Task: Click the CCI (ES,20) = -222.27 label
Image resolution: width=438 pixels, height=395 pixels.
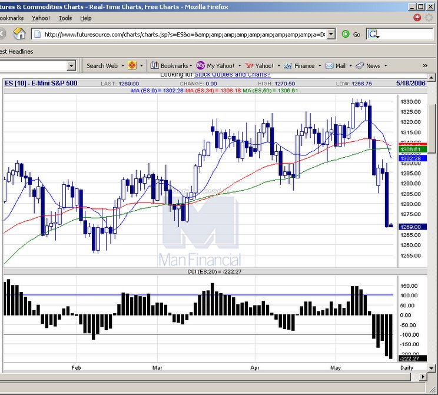Action: coord(214,271)
